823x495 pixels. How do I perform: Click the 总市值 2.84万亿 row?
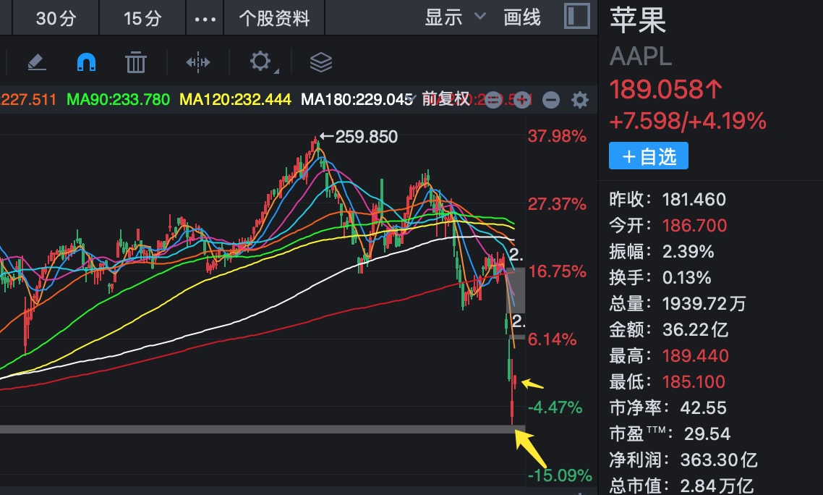coord(681,486)
